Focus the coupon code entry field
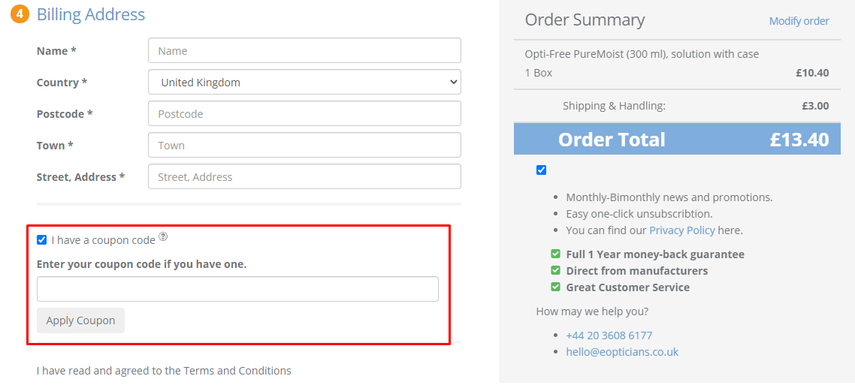The height and width of the screenshot is (385, 855). (x=237, y=289)
